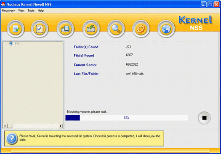
Task: Click the sector value 6662922
Action: (132, 64)
